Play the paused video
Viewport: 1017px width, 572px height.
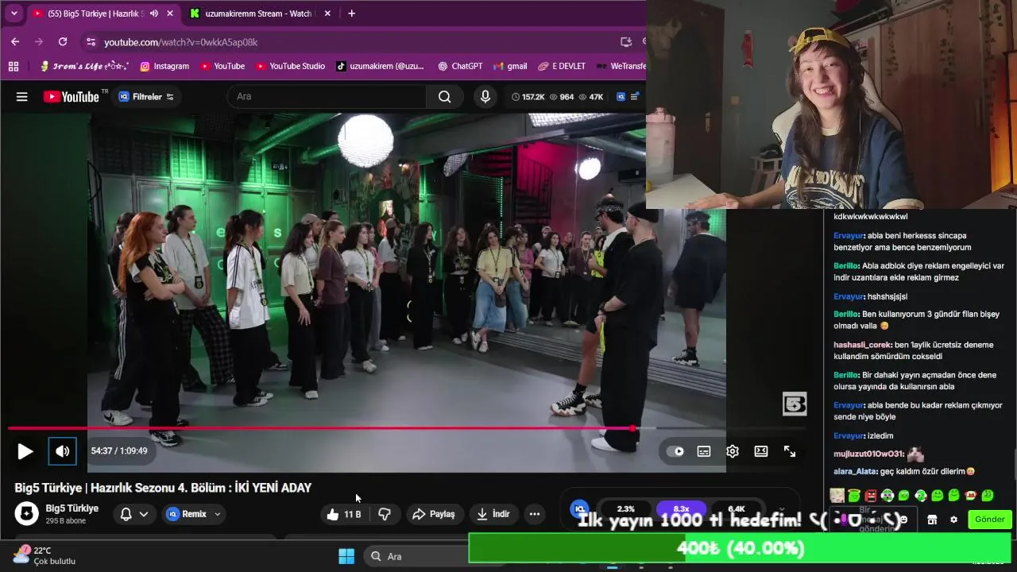coord(25,451)
